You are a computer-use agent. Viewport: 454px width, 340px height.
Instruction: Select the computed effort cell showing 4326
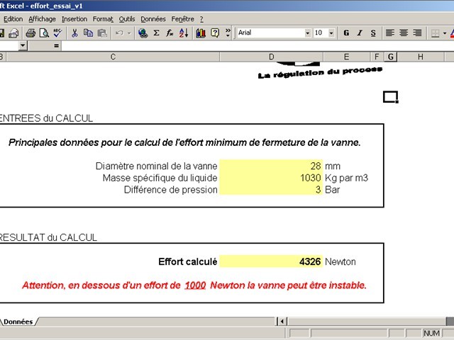point(271,261)
